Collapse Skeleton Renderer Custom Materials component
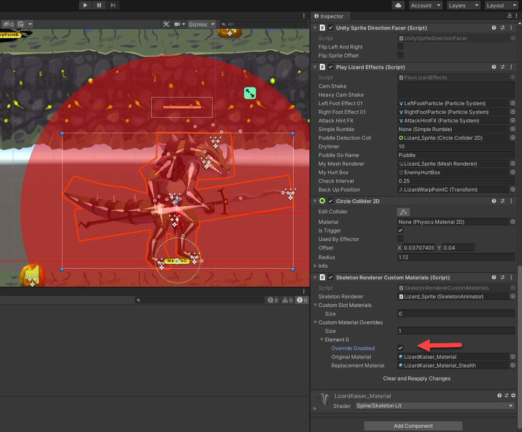 pyautogui.click(x=315, y=278)
